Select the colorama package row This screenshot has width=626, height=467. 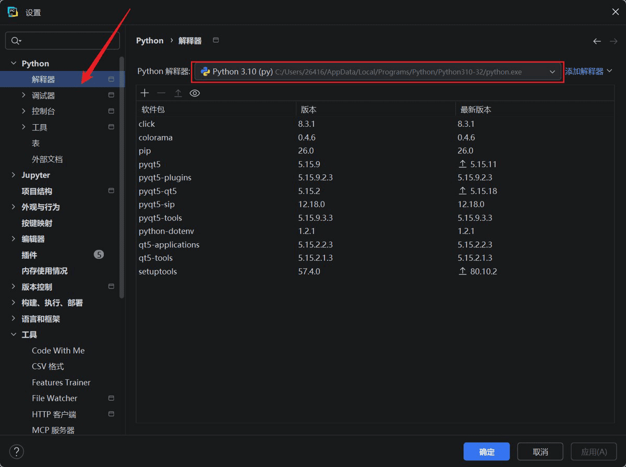point(375,137)
